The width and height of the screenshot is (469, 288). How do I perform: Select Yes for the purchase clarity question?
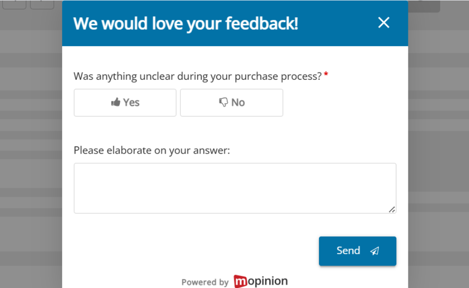pyautogui.click(x=125, y=102)
